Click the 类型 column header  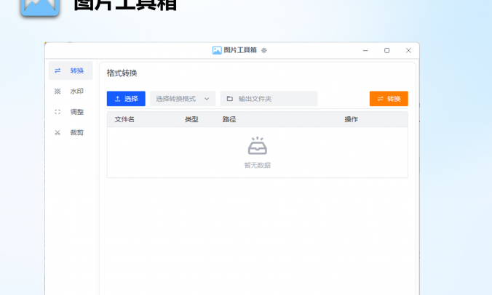pyautogui.click(x=191, y=119)
